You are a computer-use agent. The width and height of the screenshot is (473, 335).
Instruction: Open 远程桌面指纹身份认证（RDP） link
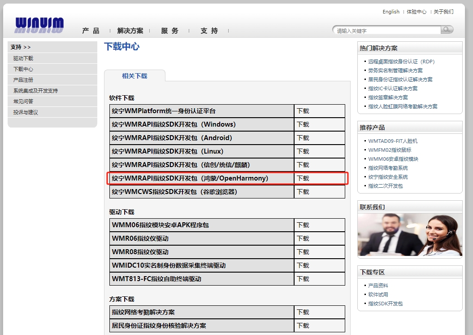401,62
